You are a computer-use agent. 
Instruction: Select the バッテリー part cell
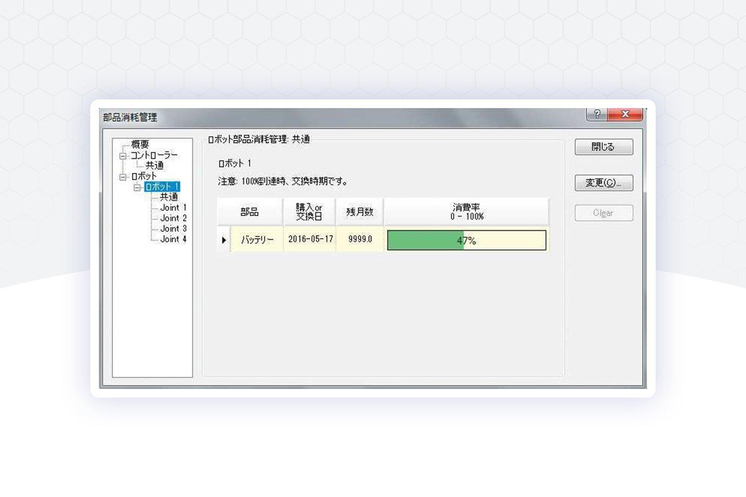tap(257, 240)
